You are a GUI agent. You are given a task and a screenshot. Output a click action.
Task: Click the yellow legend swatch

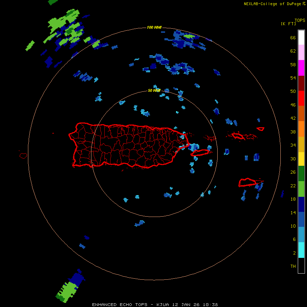(x=301, y=159)
